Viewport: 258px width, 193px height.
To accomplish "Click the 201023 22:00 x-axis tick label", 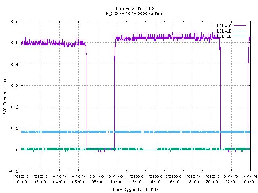I will point(231,179).
